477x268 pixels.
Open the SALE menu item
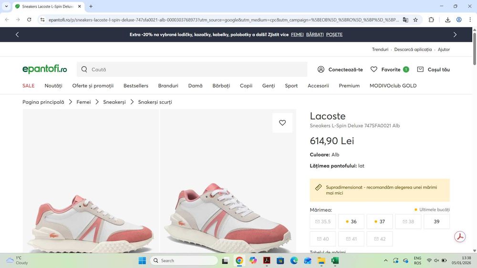point(28,86)
